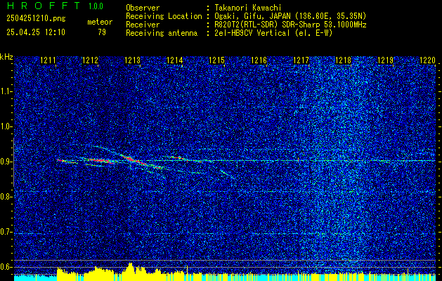Click the HROFFT title text

(x=44, y=6)
